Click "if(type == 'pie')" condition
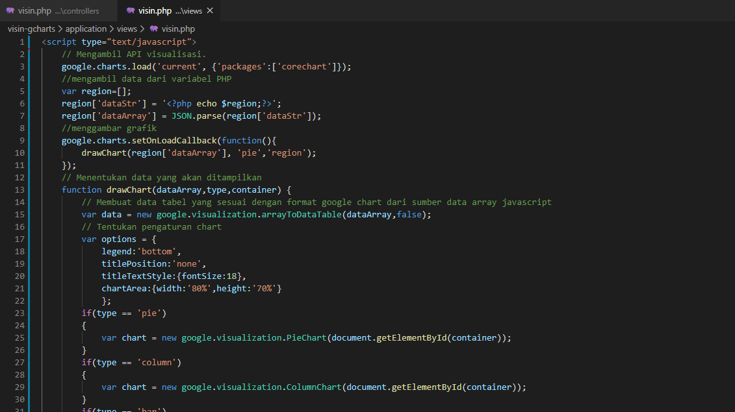This screenshot has width=735, height=412. coord(123,313)
